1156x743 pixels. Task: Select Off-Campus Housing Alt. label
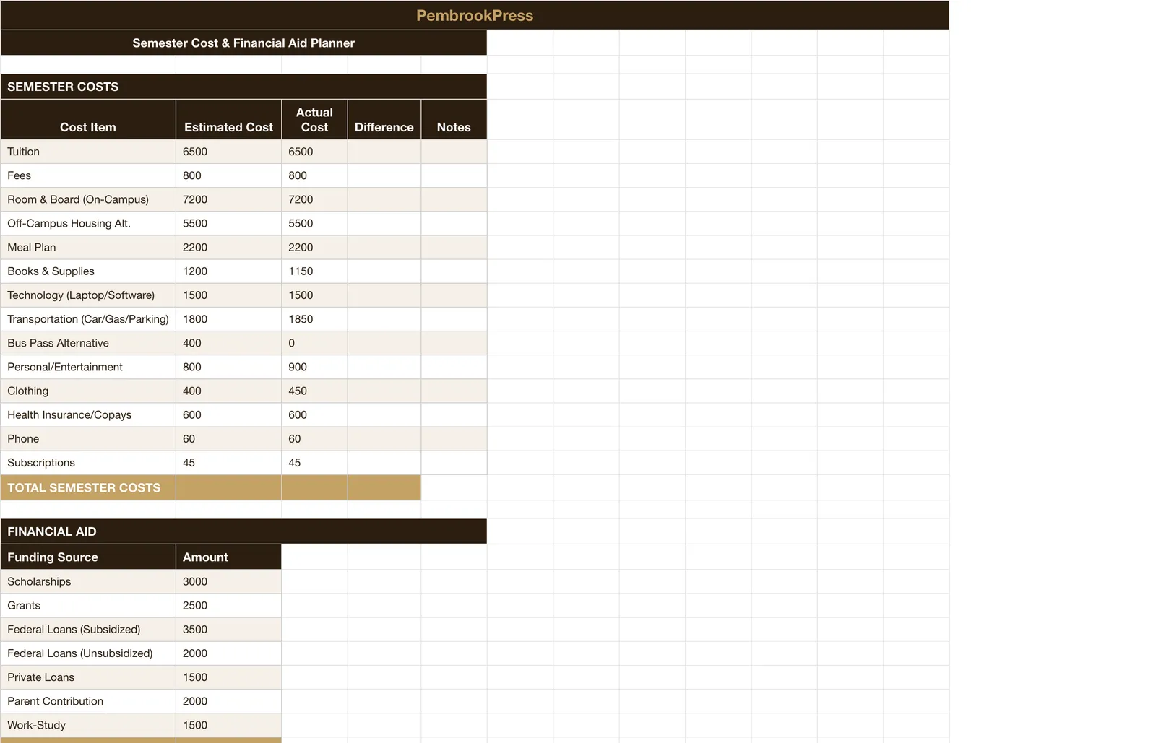(x=88, y=223)
